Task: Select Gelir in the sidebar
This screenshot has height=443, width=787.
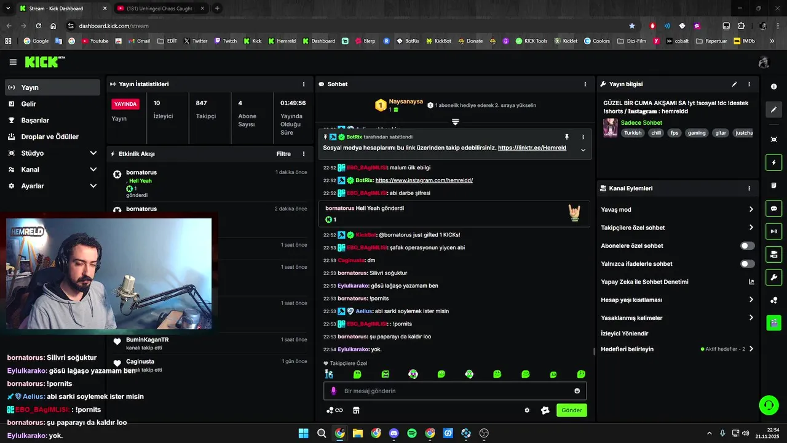Action: pos(53,104)
